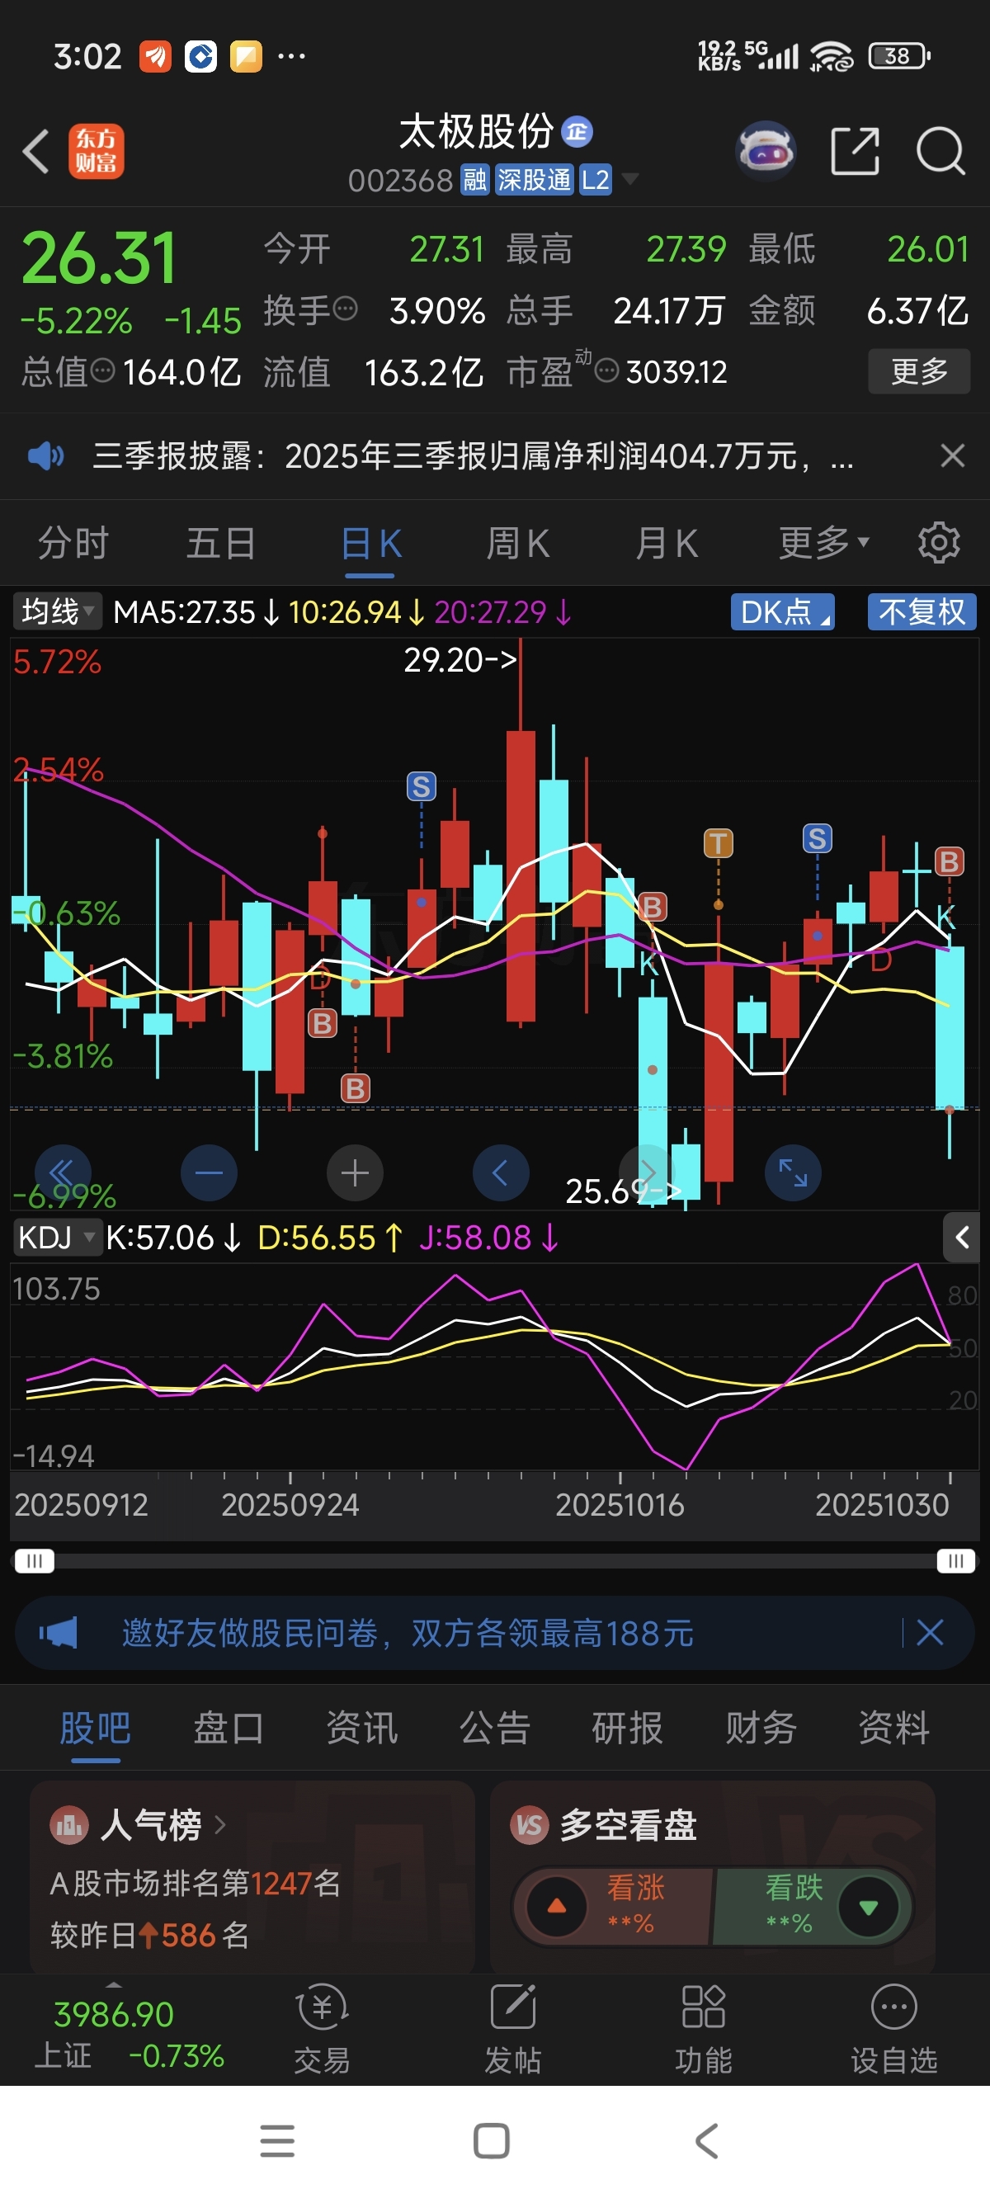Image resolution: width=990 pixels, height=2203 pixels.
Task: Expand the 上证 index bar arrow
Action: point(114,1984)
